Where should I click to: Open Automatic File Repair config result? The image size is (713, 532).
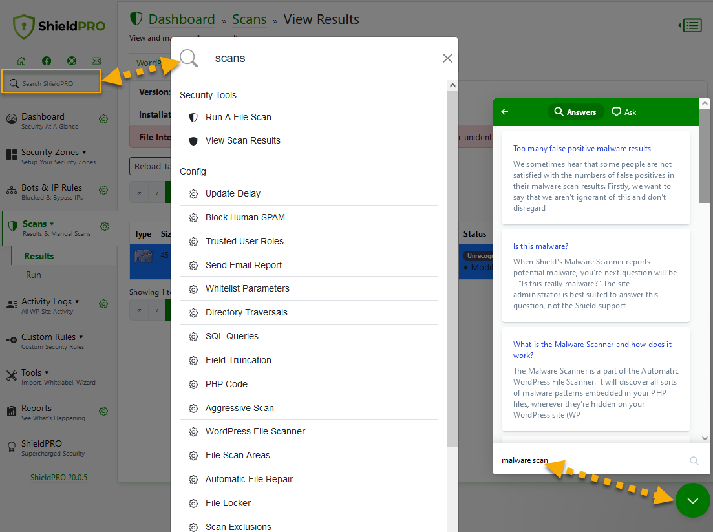point(309,479)
